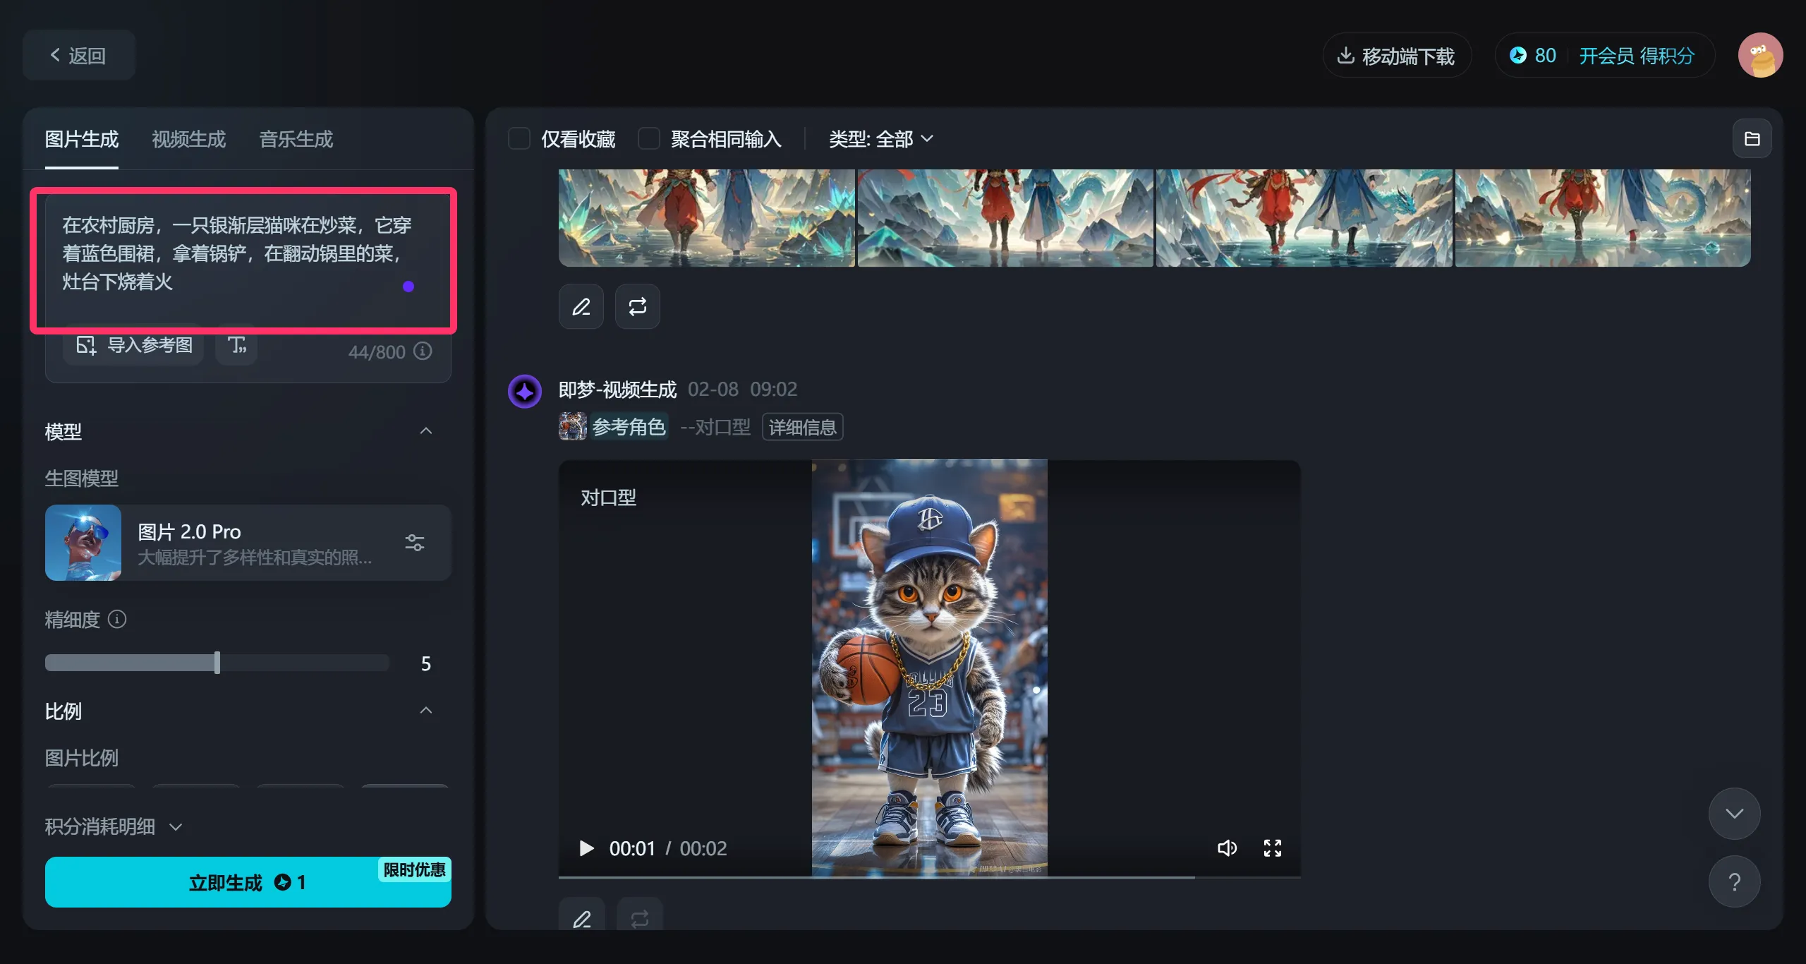This screenshot has height=964, width=1806.
Task: Mute the video with the volume icon
Action: pyautogui.click(x=1228, y=848)
